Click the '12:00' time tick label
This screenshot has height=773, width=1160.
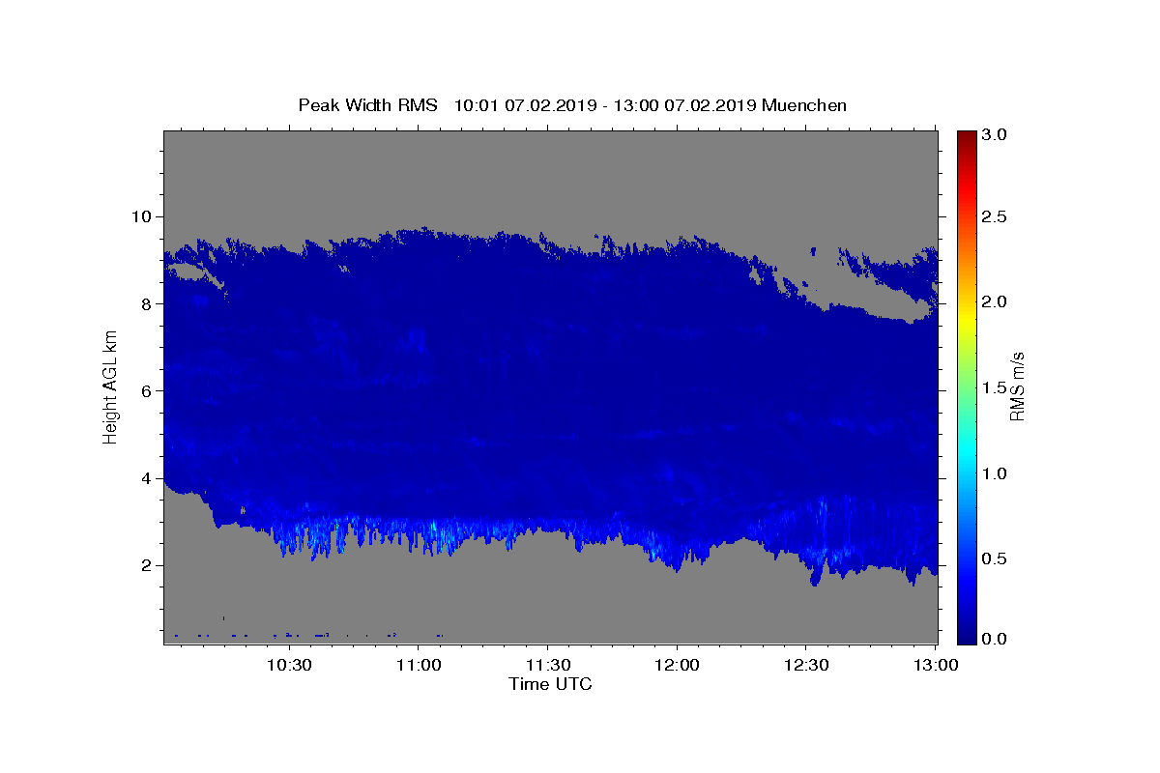click(677, 666)
